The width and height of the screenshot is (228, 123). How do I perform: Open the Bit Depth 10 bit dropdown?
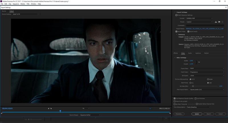pos(207,76)
